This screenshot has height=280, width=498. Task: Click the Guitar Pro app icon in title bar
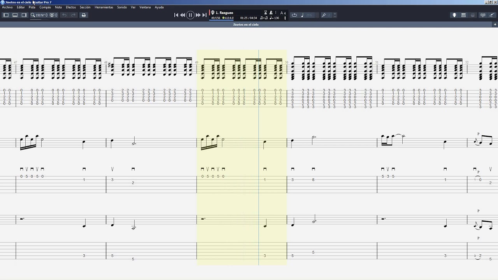click(x=2, y=2)
